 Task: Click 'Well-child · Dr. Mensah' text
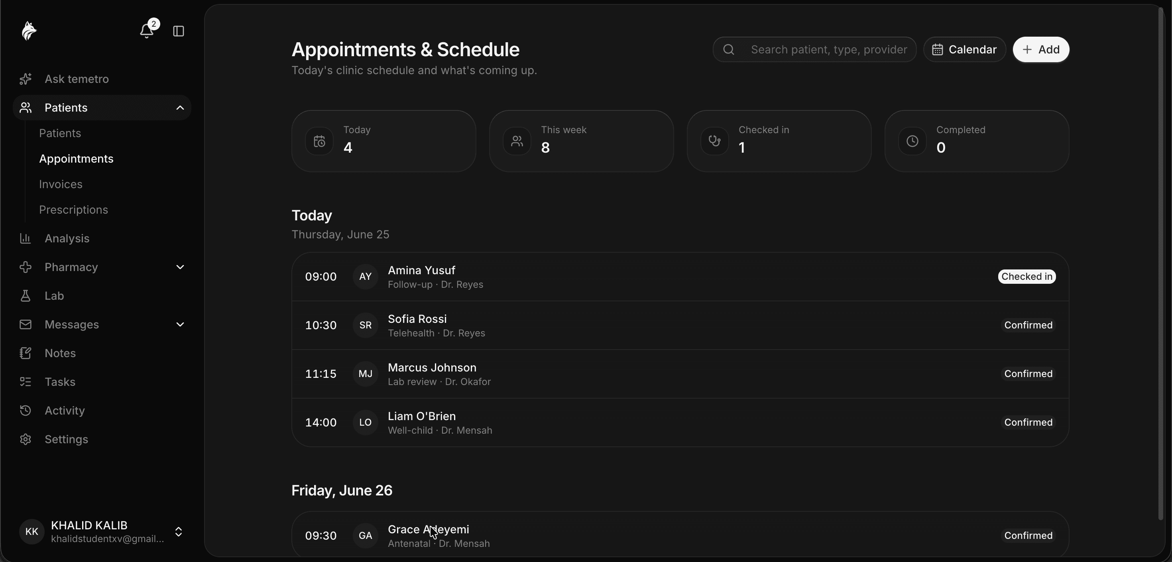coord(440,430)
